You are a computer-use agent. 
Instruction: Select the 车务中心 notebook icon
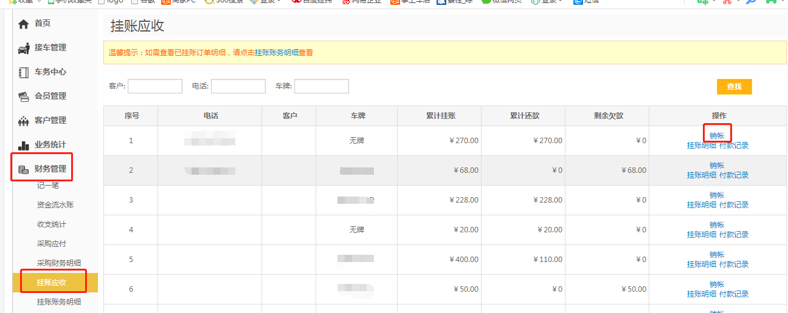[x=24, y=72]
